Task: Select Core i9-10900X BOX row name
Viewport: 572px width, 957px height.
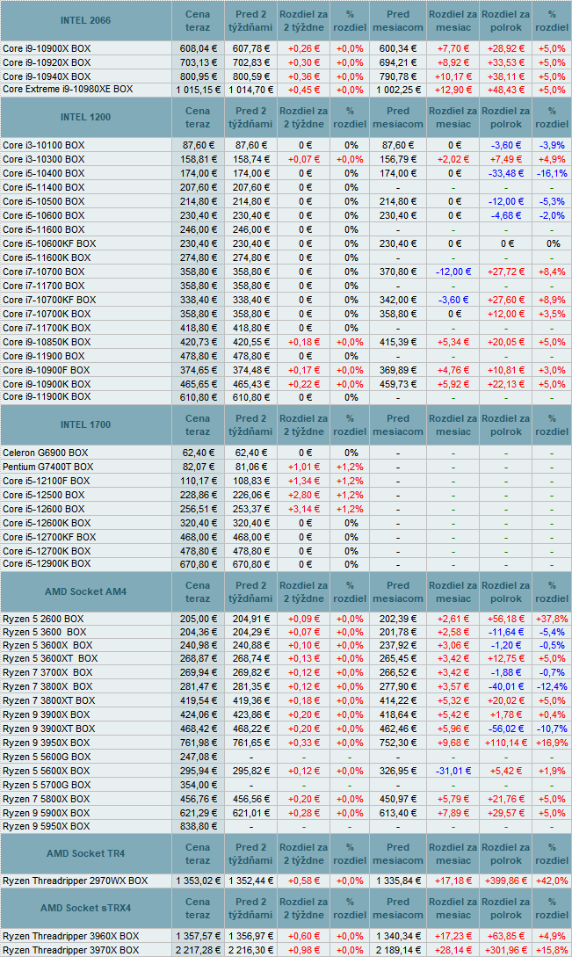Action: 47,48
